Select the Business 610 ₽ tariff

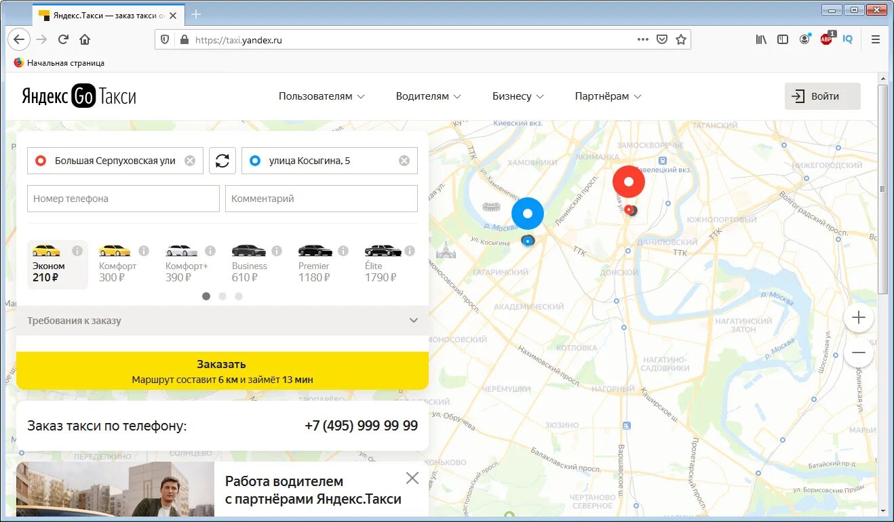(x=256, y=264)
